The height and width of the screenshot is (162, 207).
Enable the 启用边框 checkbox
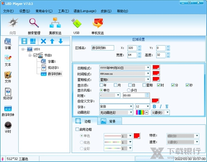pos(77,129)
